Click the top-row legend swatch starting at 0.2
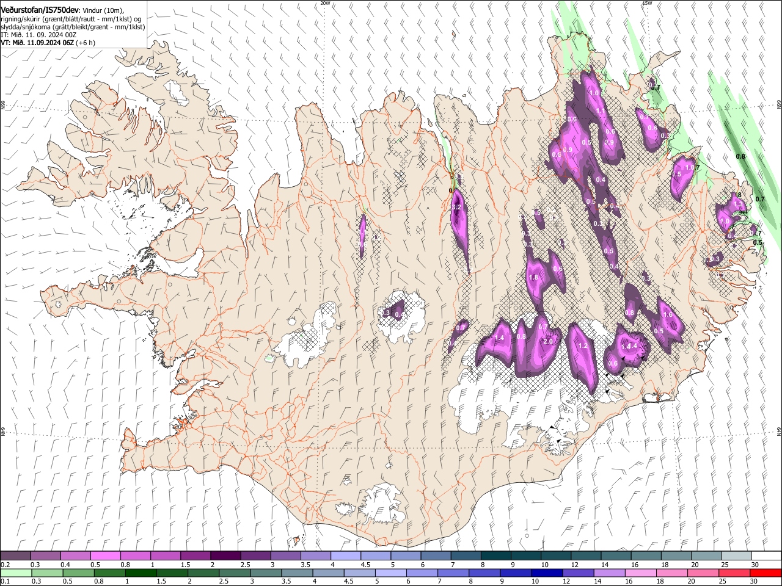Viewport: 782px width, 586px height. (16, 556)
